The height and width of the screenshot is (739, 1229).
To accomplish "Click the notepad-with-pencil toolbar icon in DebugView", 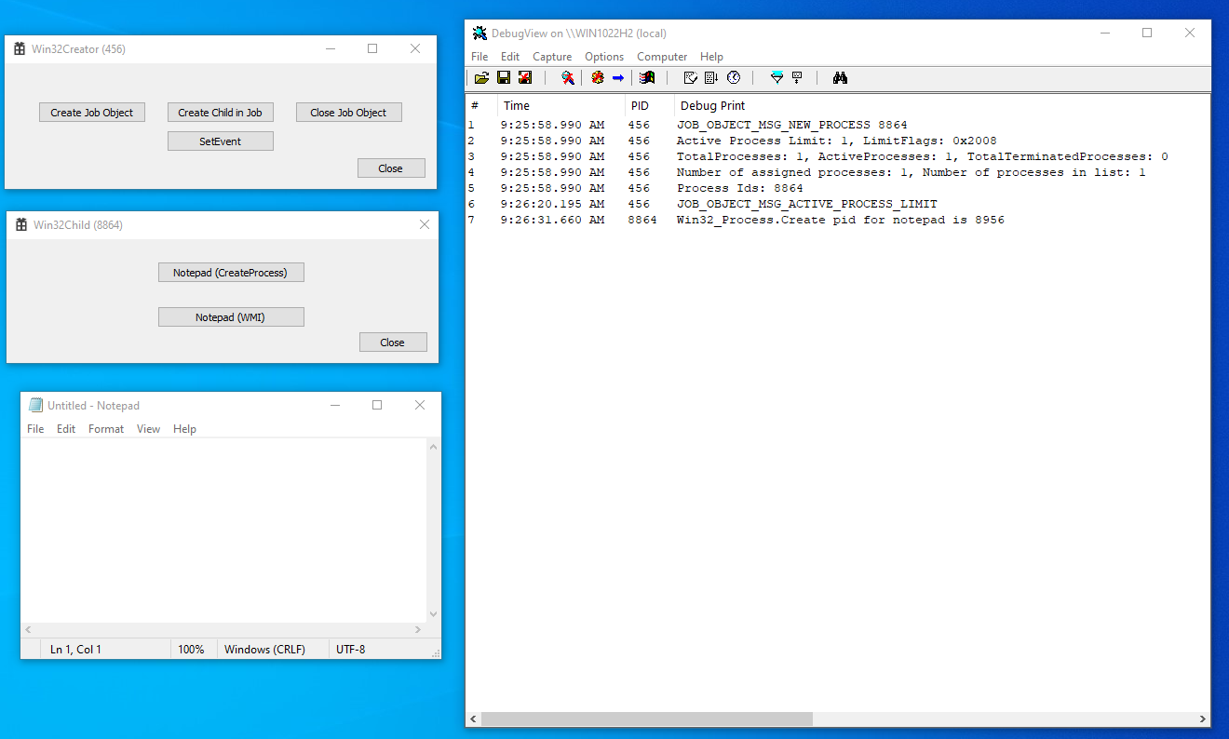I will point(690,78).
